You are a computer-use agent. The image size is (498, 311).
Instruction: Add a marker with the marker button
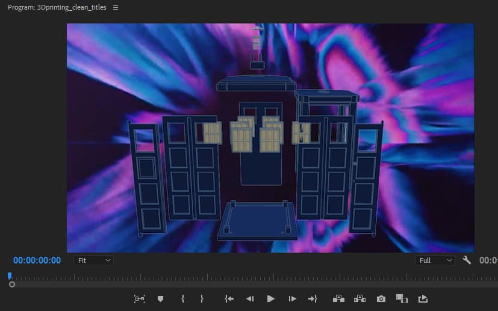160,298
